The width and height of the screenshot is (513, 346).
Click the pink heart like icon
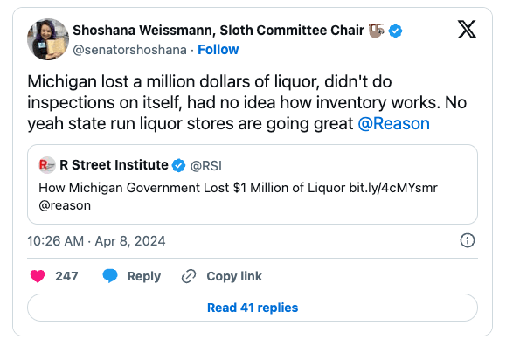[x=38, y=276]
